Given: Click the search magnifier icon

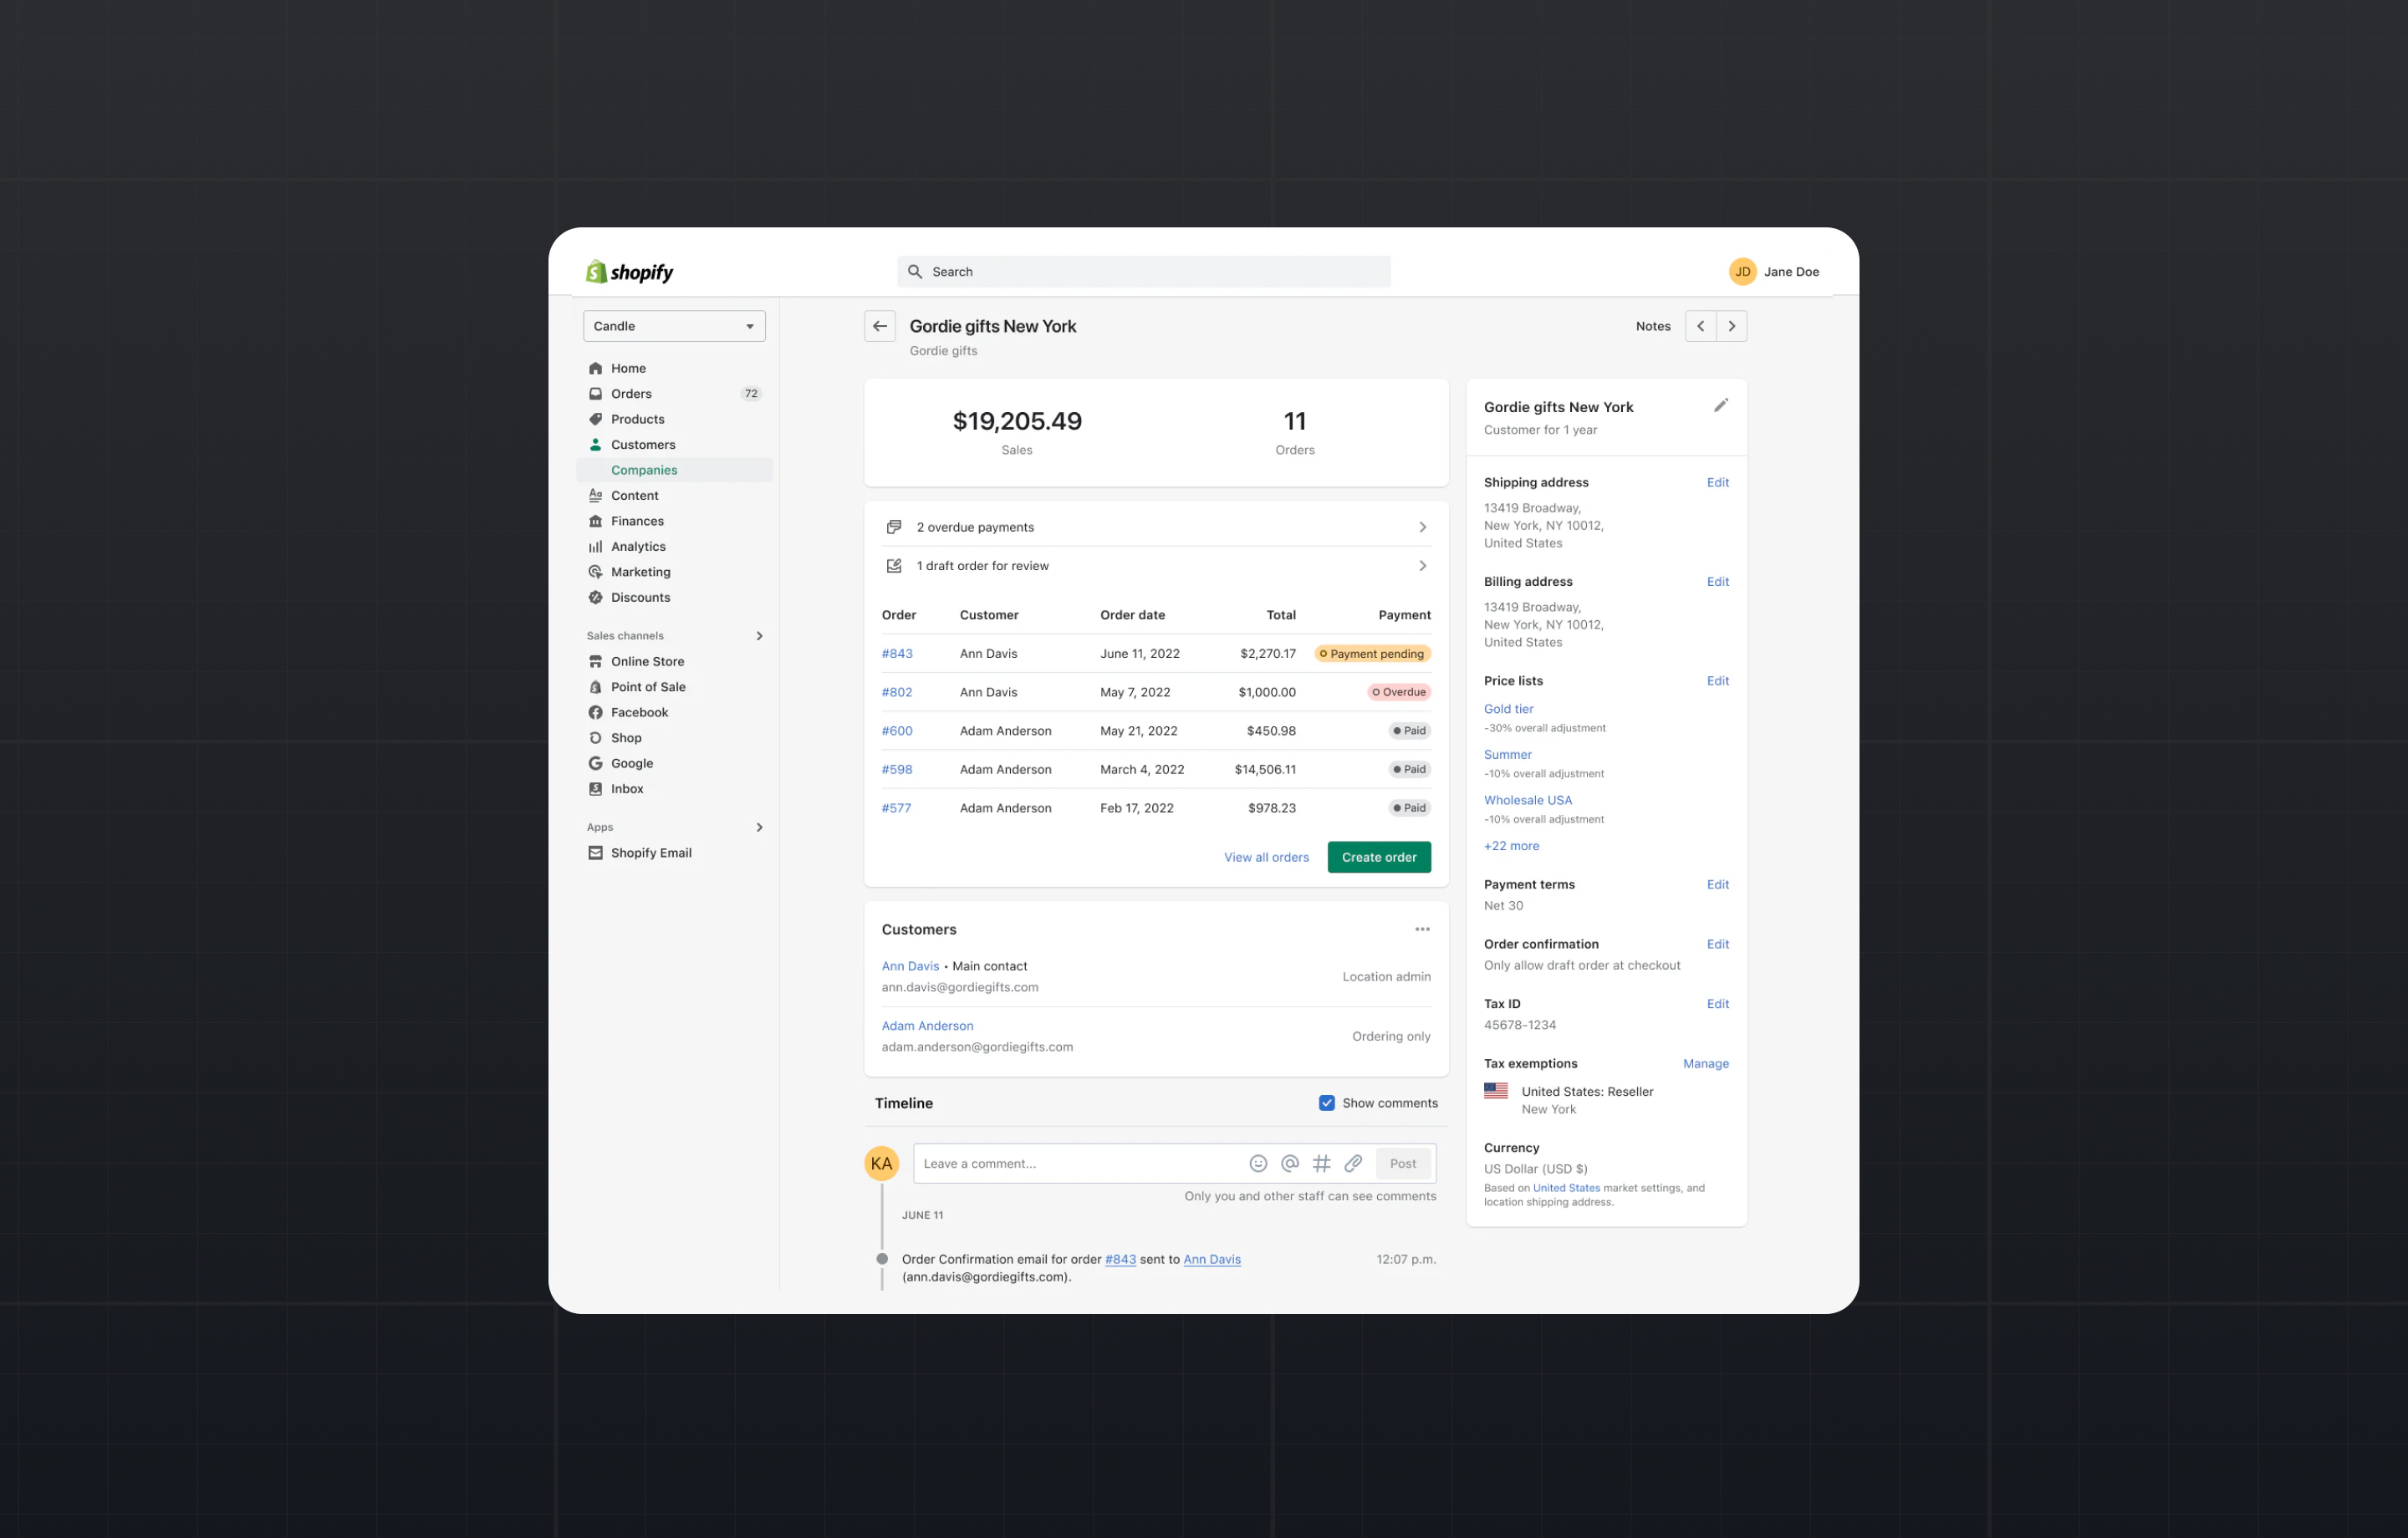Looking at the screenshot, I should pyautogui.click(x=914, y=272).
